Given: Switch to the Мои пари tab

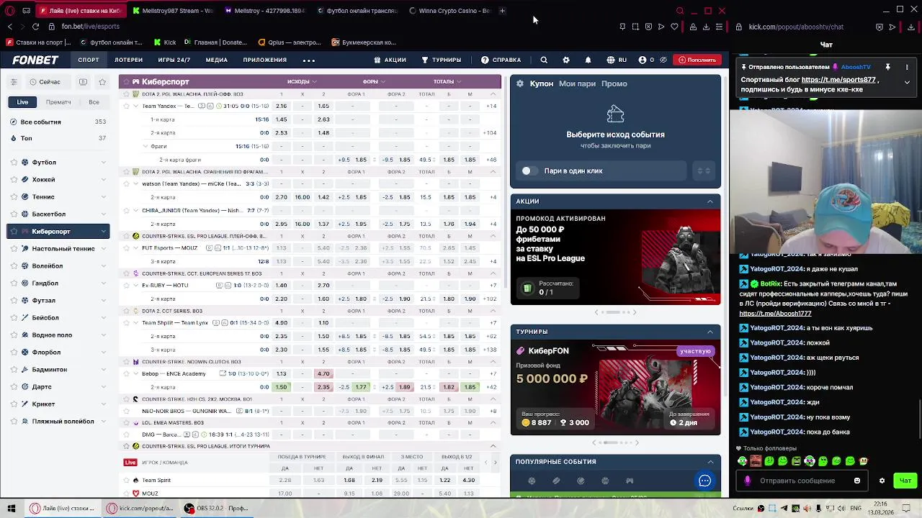Looking at the screenshot, I should [x=577, y=83].
